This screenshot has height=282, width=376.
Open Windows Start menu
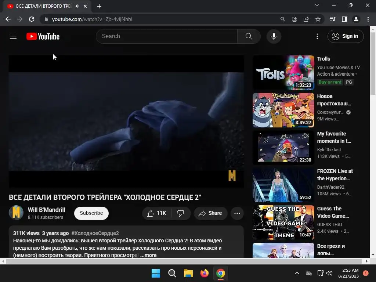(156, 273)
